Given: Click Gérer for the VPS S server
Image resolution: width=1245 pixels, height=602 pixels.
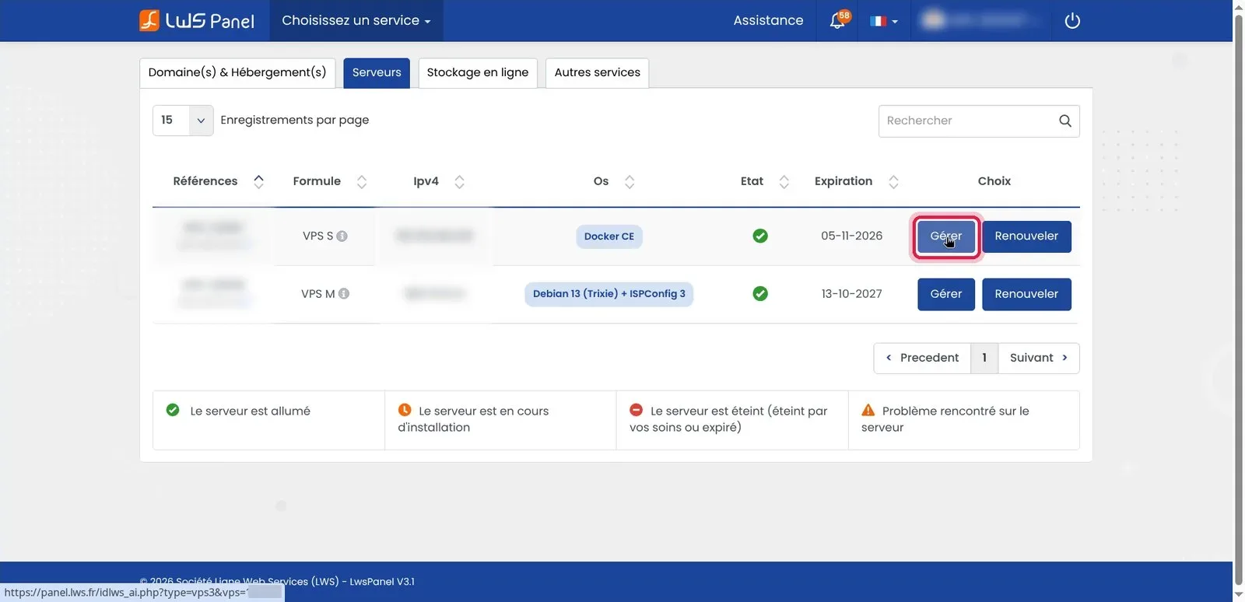Looking at the screenshot, I should coord(946,236).
